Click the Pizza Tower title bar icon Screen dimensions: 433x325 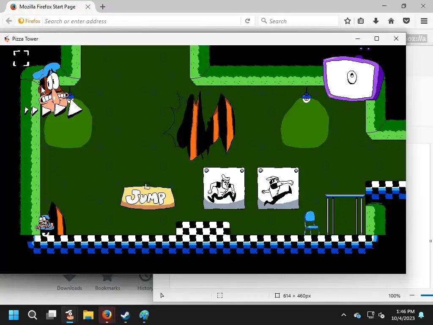[7, 39]
